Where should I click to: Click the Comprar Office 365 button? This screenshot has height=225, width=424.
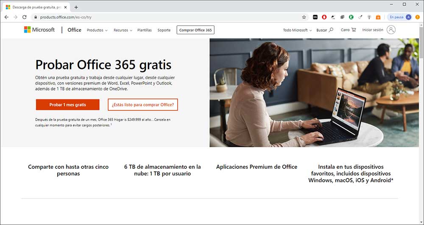tap(195, 30)
